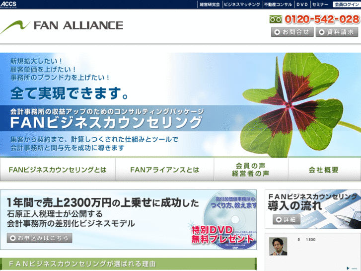Viewport: 361px width, 271px height.
Task: Click the ACCS logo in top bar
Action: click(x=8, y=4)
